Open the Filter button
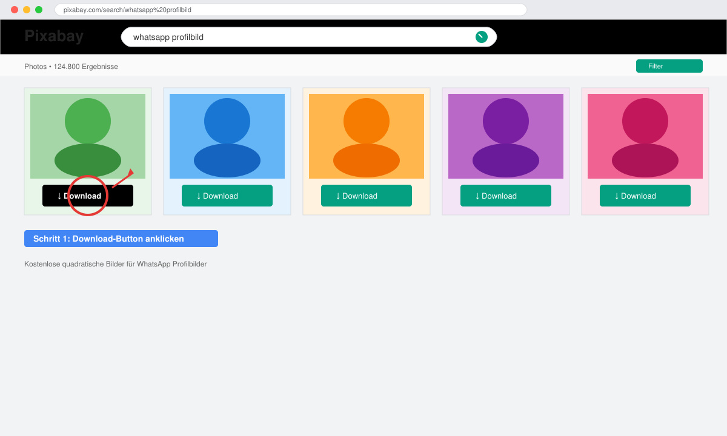This screenshot has height=436, width=727. (669, 66)
